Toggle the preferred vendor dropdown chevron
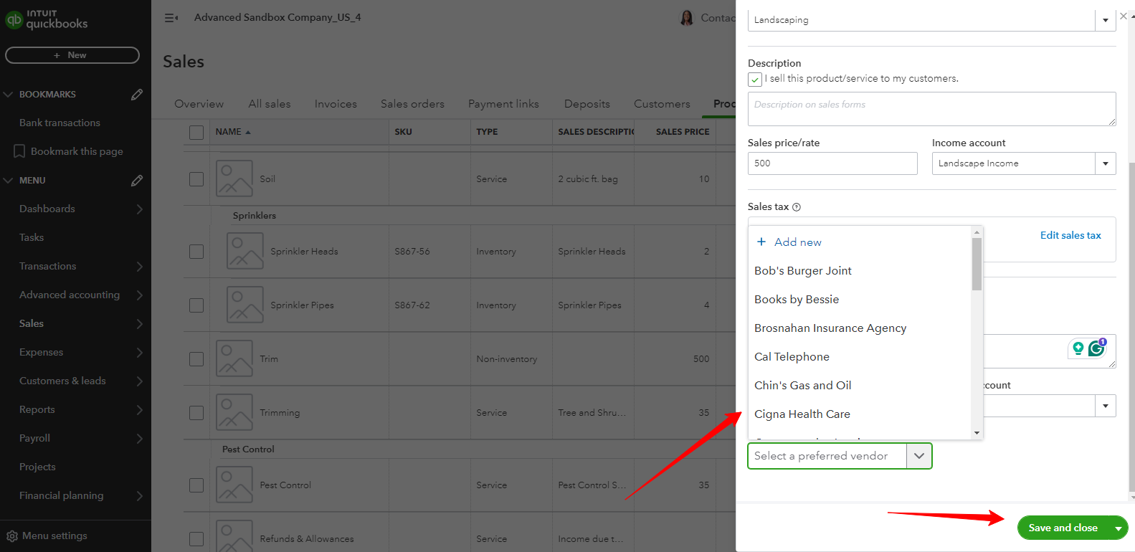 (918, 456)
